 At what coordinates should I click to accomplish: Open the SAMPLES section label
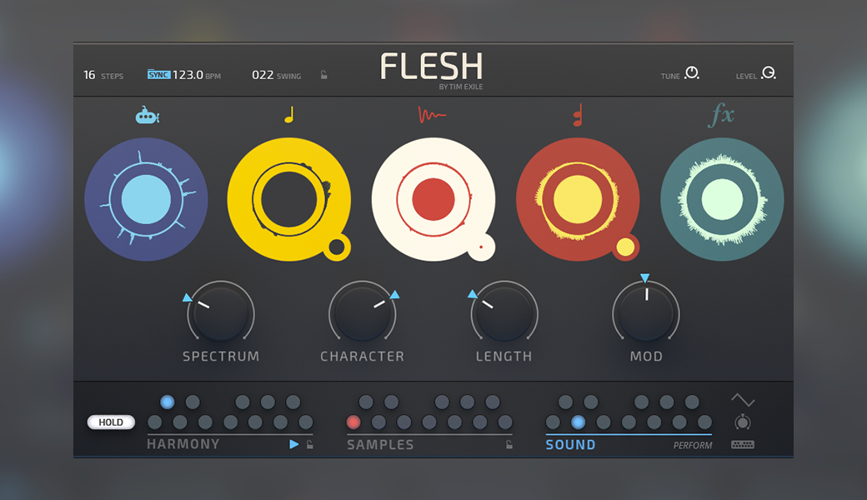380,445
